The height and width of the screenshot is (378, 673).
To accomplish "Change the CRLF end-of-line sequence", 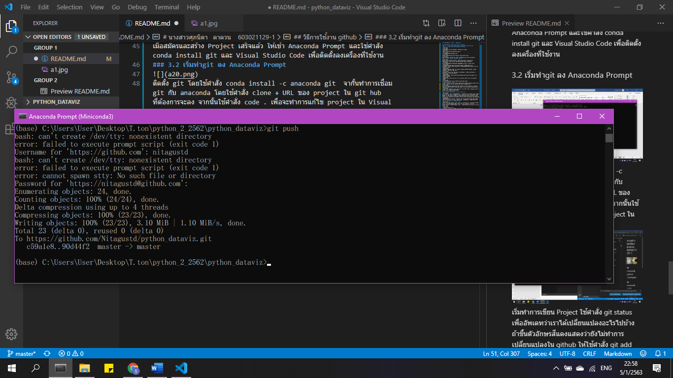I will (589, 353).
